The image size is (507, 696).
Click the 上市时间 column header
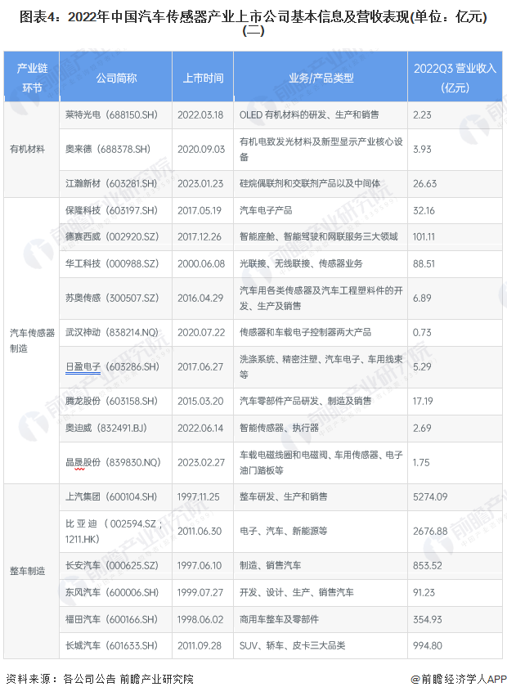point(203,78)
